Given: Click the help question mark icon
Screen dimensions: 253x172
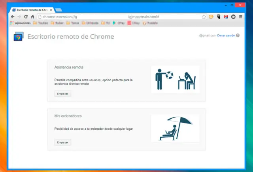Looking at the screenshot, I should (238, 36).
